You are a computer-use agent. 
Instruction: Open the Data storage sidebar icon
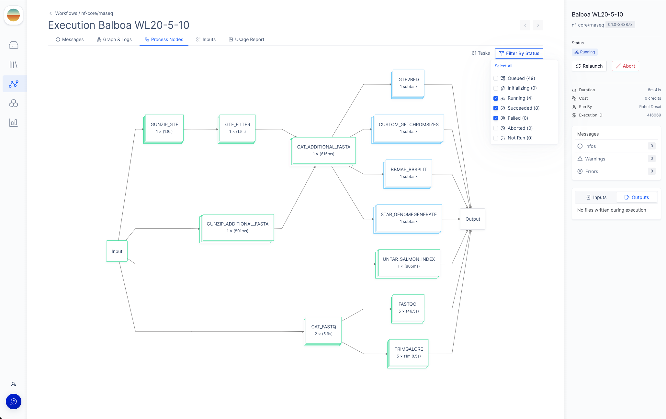coord(14,45)
